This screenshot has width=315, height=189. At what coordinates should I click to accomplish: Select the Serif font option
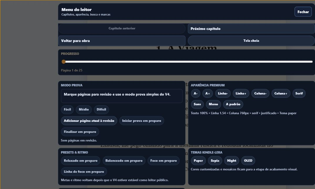point(299,93)
